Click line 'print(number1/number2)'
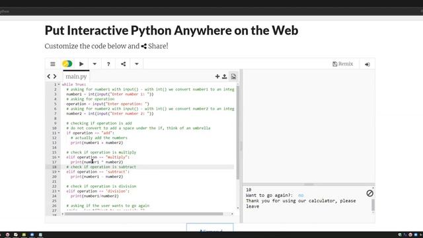Screen dimensions: 423x238 pos(95,196)
